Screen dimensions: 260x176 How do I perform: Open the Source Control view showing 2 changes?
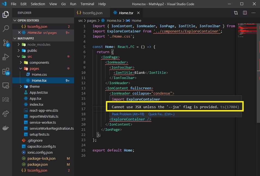[6, 43]
